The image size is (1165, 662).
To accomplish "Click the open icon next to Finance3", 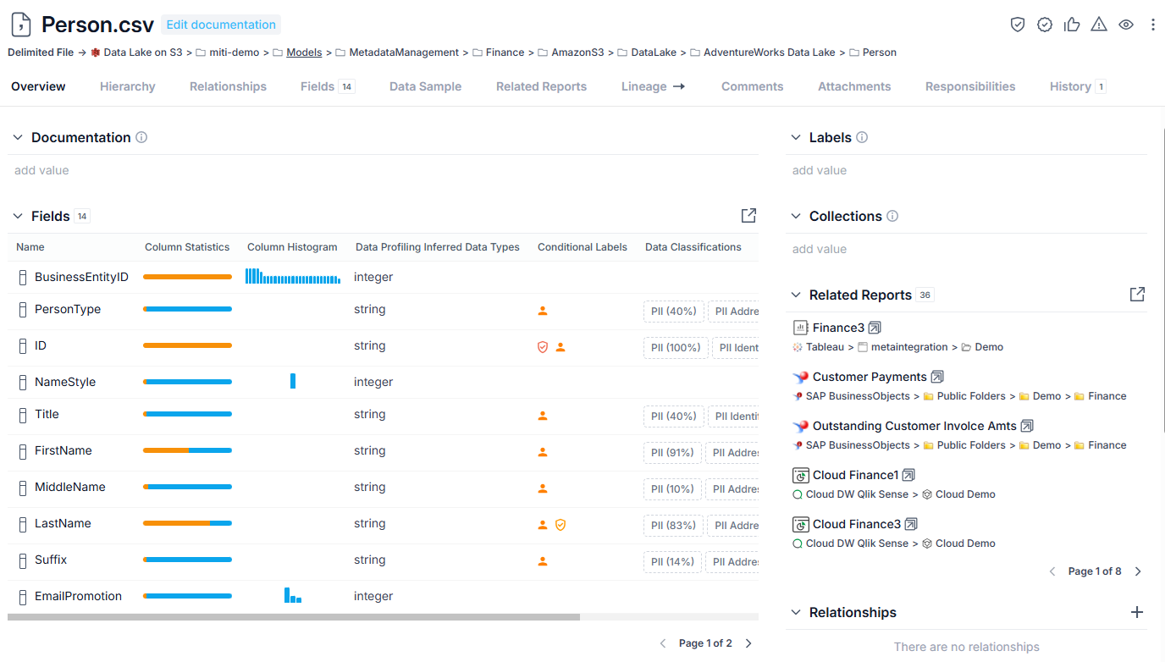I will tap(875, 328).
